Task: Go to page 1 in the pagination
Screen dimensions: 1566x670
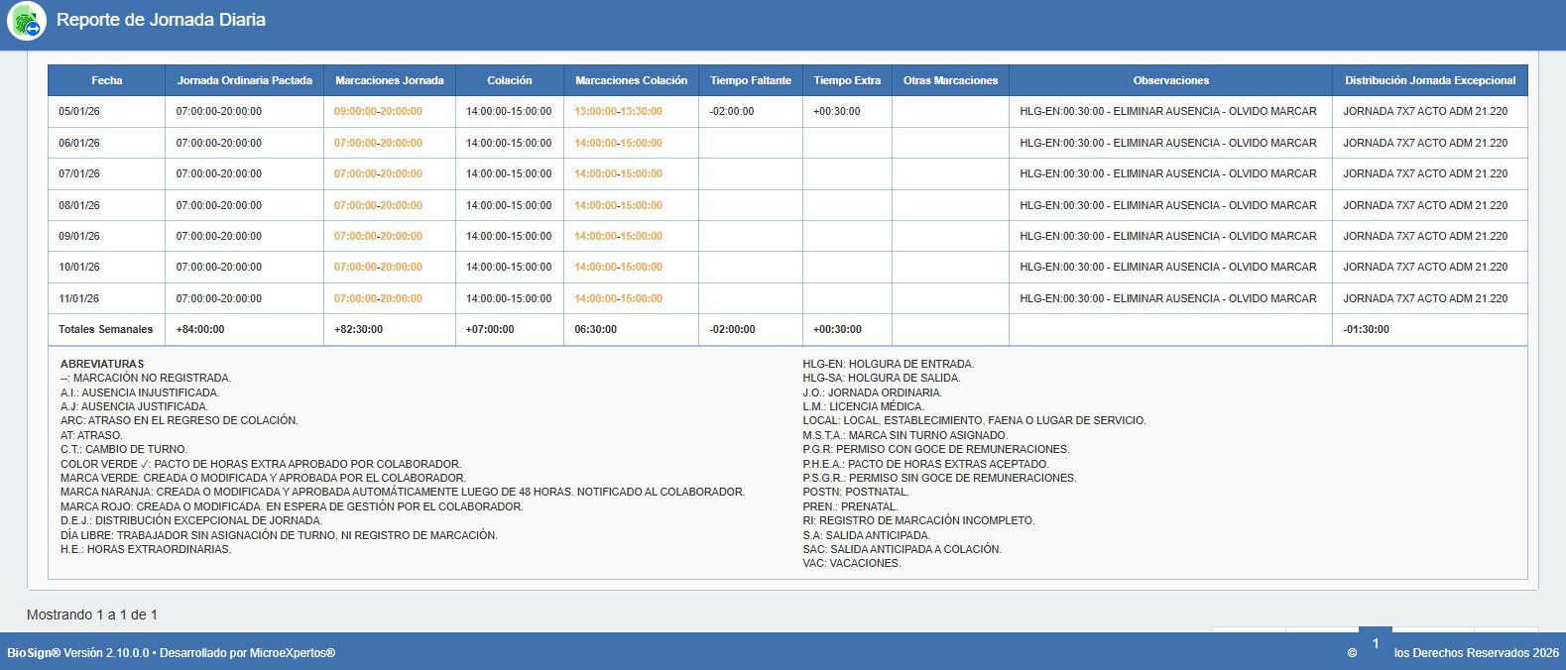Action: pos(1375,643)
